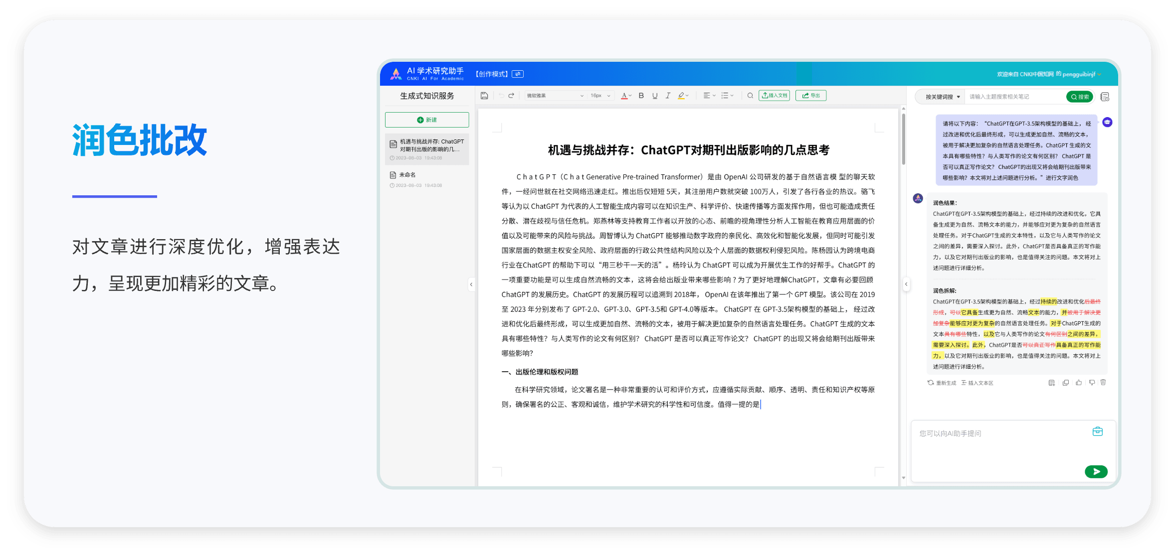
Task: Click the thumbs down icon
Action: tap(1092, 383)
